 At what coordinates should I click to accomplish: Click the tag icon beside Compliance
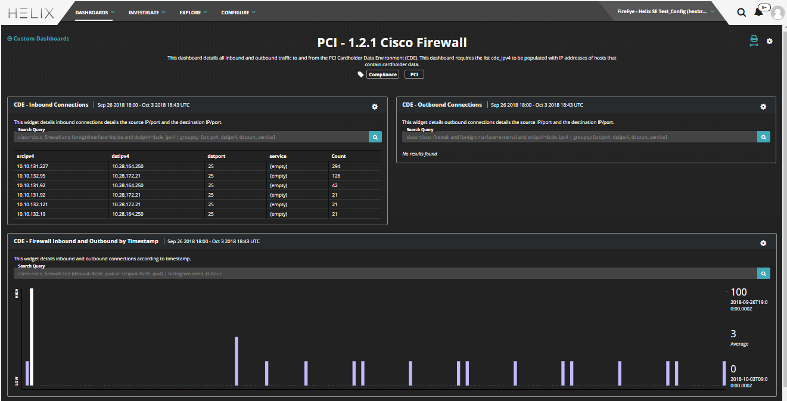pos(360,74)
